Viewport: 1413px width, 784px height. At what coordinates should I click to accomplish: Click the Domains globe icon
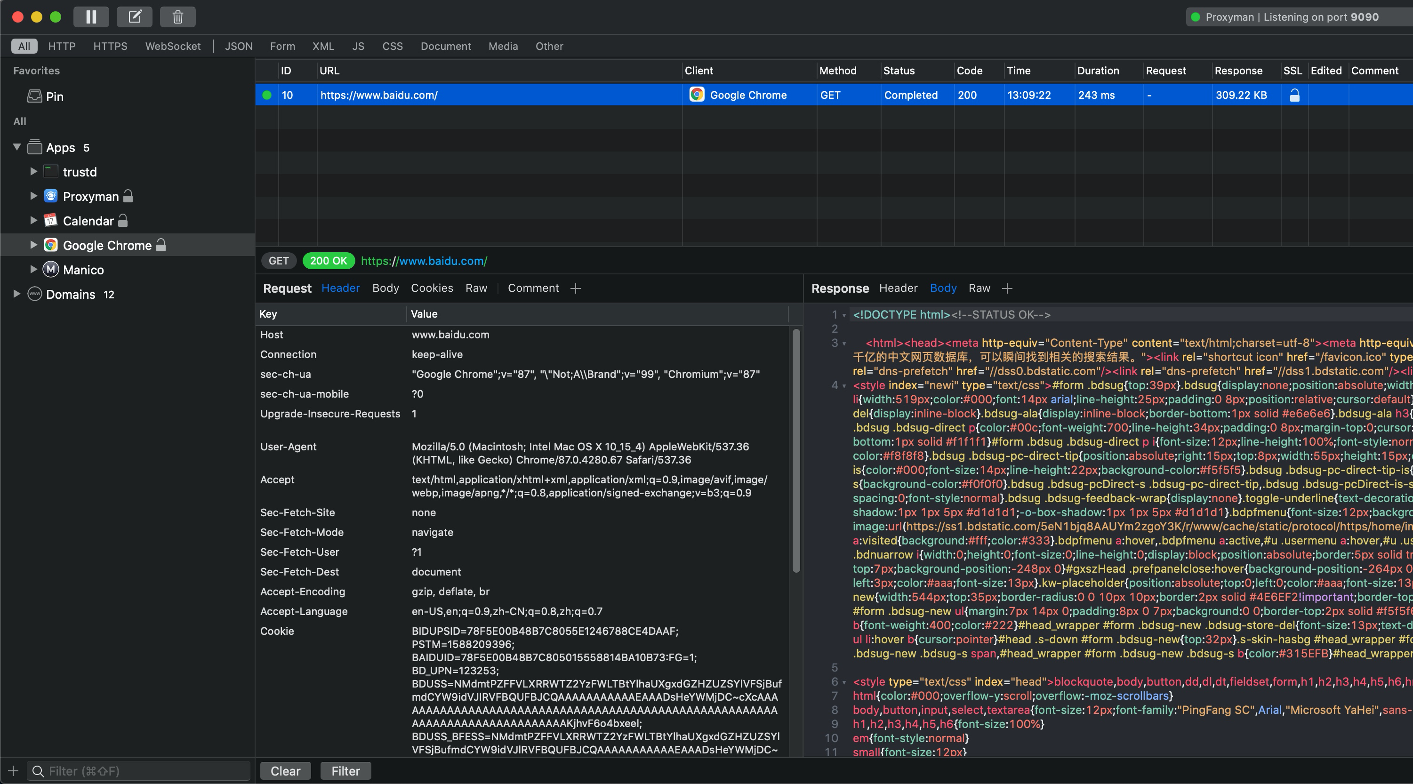point(34,294)
